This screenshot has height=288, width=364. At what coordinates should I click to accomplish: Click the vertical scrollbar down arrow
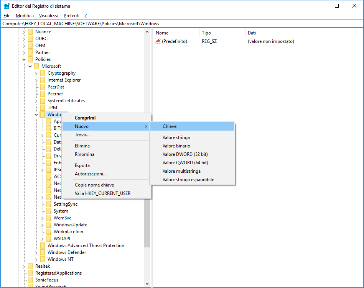147,283
